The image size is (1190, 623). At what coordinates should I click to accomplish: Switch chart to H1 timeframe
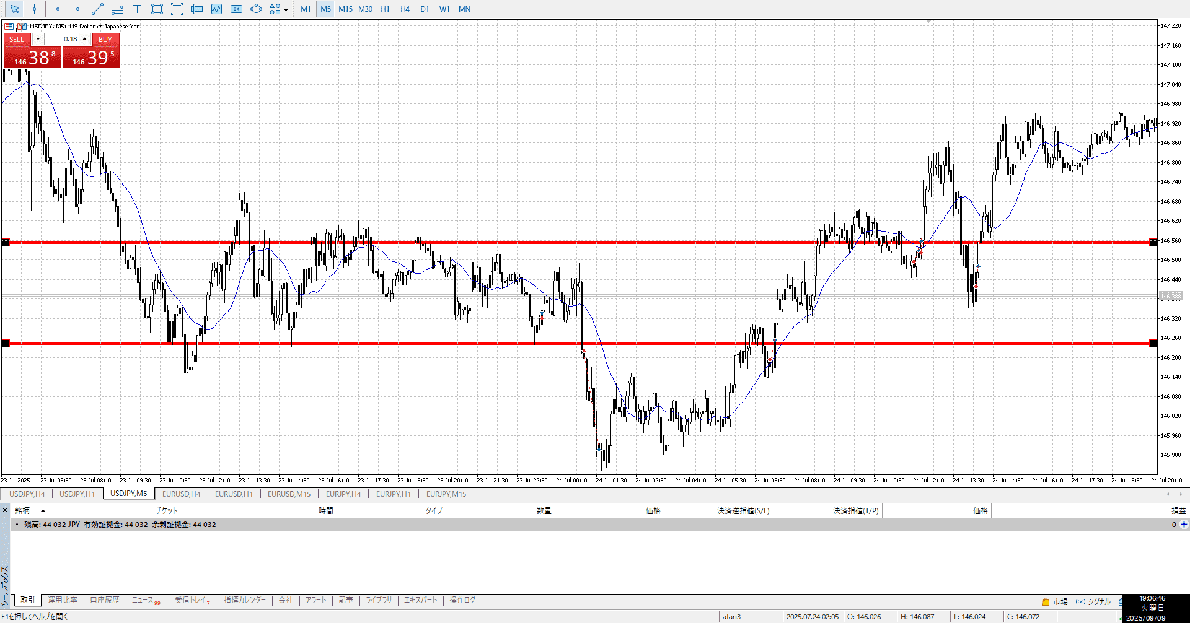tap(385, 9)
